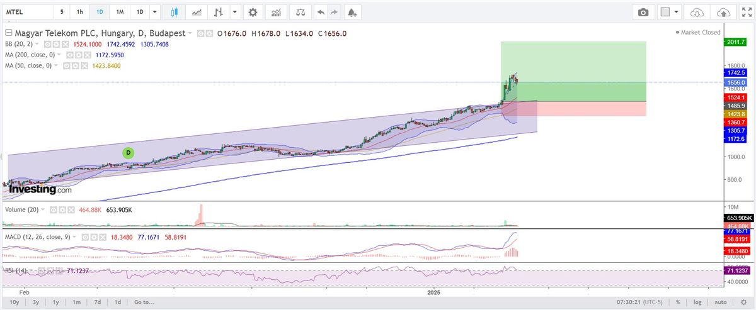Screen dimensions: 756x310
Task: Open settings for MA (200) indicator
Action: (x=78, y=55)
